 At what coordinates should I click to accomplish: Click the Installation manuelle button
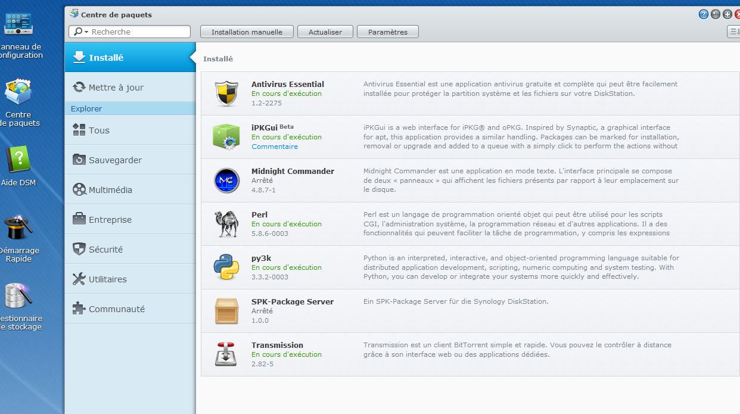tap(247, 32)
